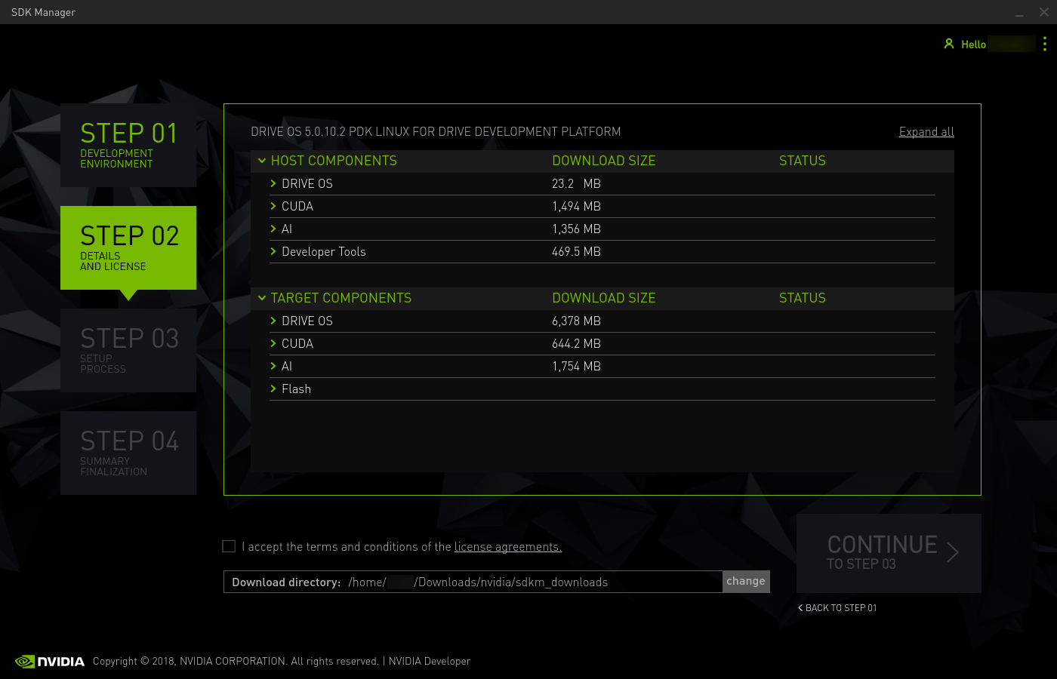The width and height of the screenshot is (1057, 679).
Task: Collapse the Host Components section
Action: point(262,161)
